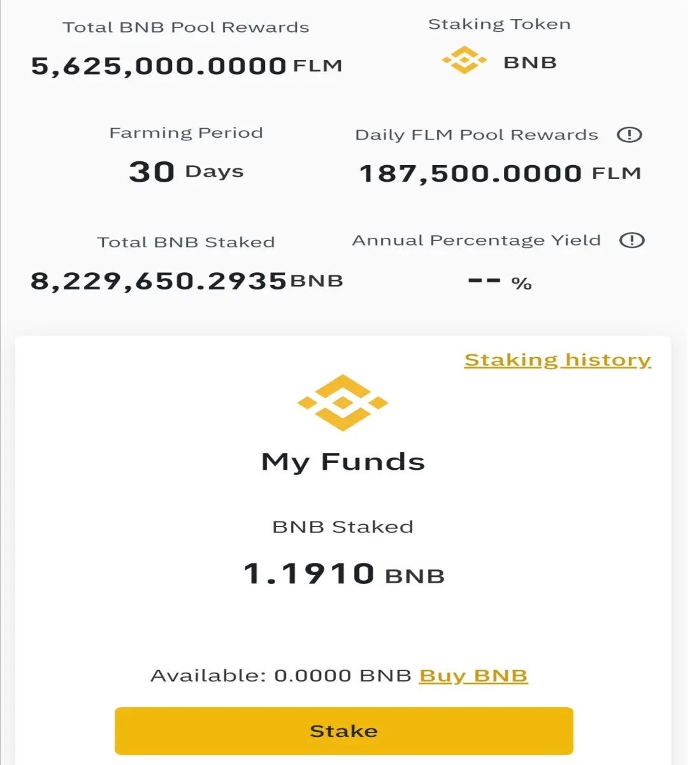688x765 pixels.
Task: Open info icon for Annual Percentage Yield
Action: [632, 240]
